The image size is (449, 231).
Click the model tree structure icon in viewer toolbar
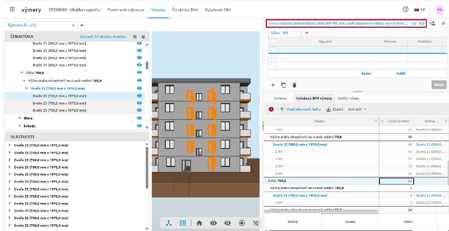[169, 223]
